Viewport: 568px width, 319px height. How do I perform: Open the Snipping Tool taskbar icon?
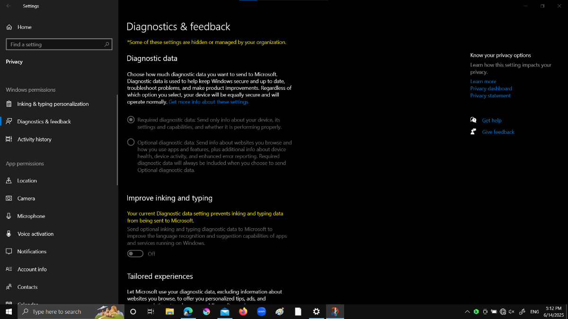(335, 312)
